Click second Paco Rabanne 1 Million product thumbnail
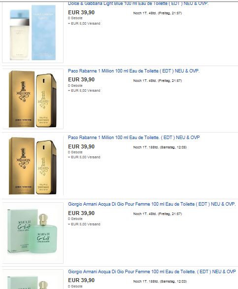This screenshot has width=238, height=289. [x=33, y=166]
